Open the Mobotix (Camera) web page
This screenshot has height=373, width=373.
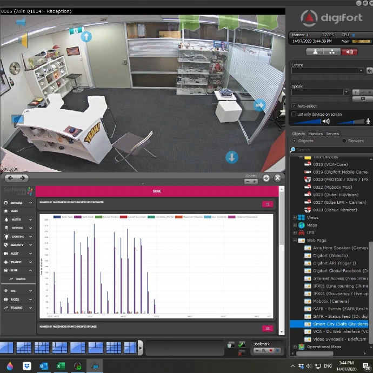click(331, 302)
